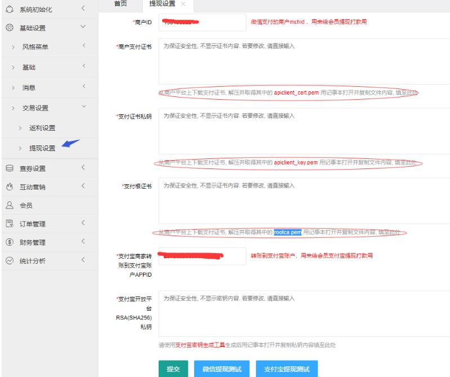Open the 返利设置 menu item
Screen dimensions: 450x377
(x=42, y=128)
